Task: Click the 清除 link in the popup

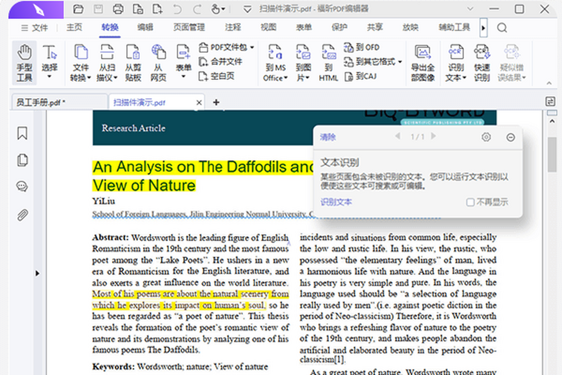Action: tap(328, 137)
